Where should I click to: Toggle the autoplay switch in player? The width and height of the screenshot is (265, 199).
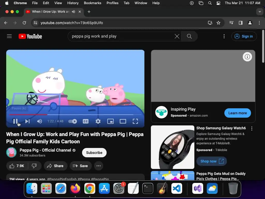coord(72,121)
